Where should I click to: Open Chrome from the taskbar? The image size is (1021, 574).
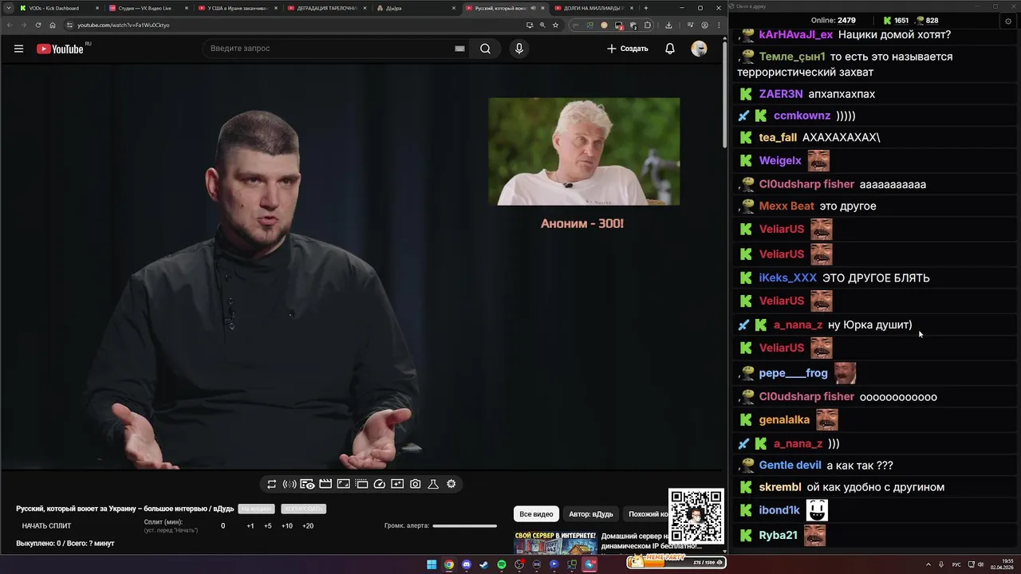click(x=449, y=564)
